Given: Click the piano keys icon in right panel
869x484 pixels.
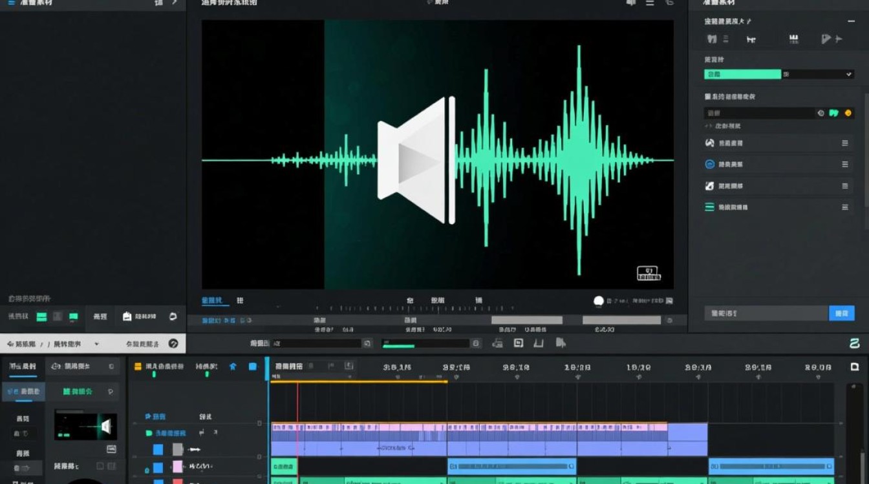Looking at the screenshot, I should click(x=794, y=39).
